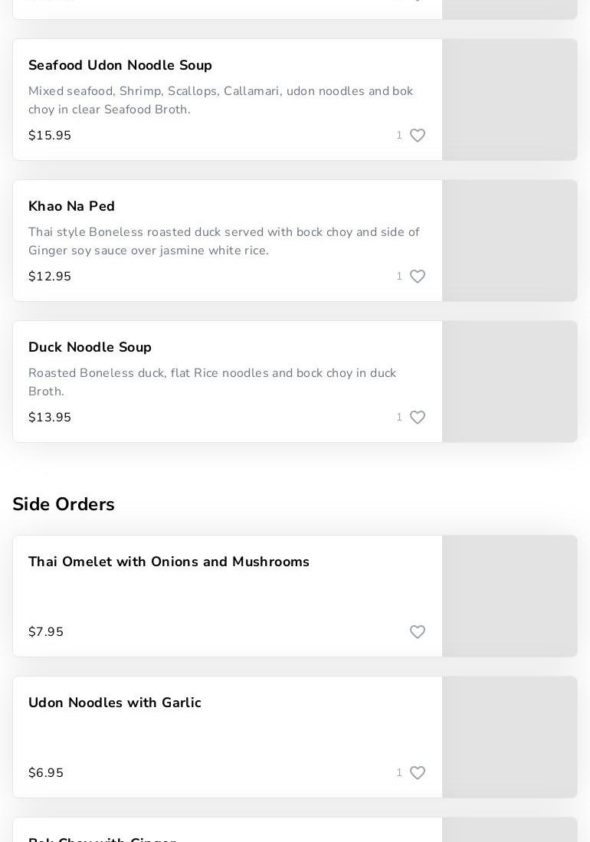Heart the Thai Omelet with Onions and Mushrooms
Image resolution: width=590 pixels, height=842 pixels.
417,632
